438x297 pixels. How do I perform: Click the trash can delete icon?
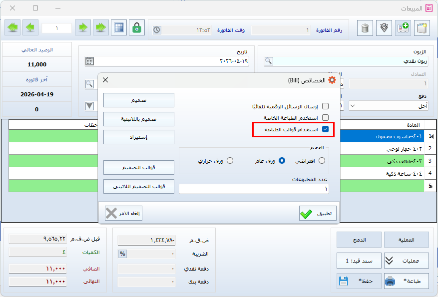coord(366,28)
